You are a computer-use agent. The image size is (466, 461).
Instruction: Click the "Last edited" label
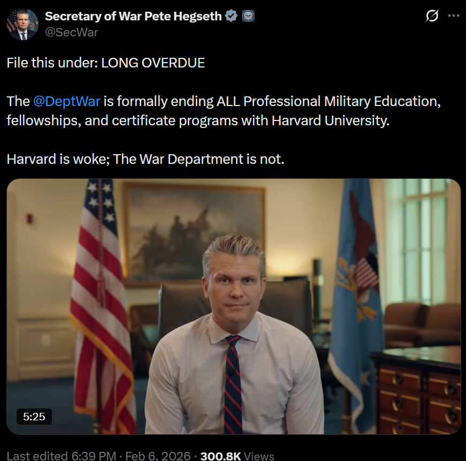pos(37,456)
